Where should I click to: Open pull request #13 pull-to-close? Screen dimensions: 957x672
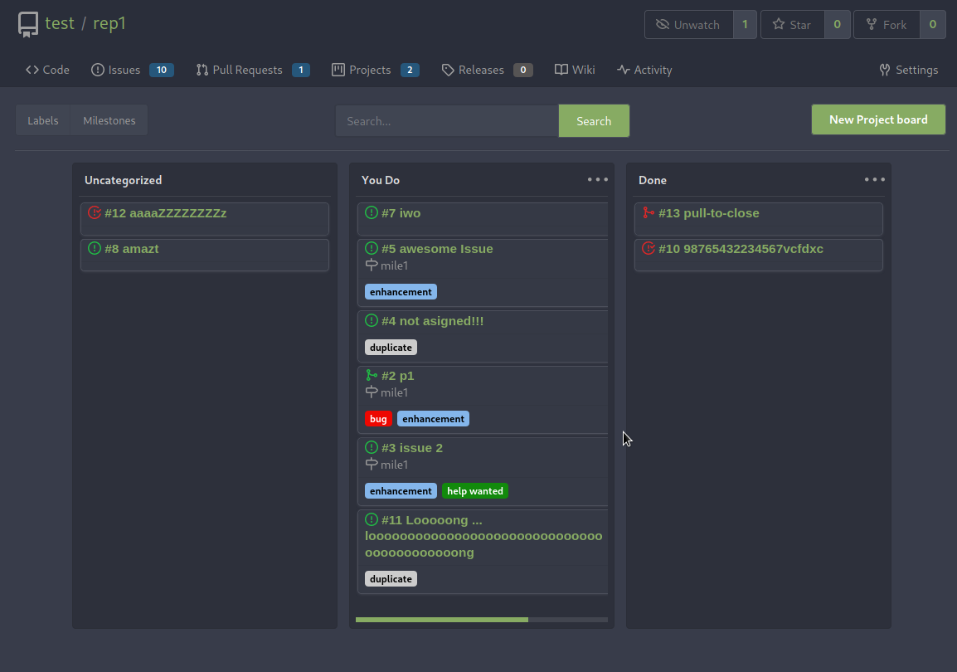click(708, 213)
